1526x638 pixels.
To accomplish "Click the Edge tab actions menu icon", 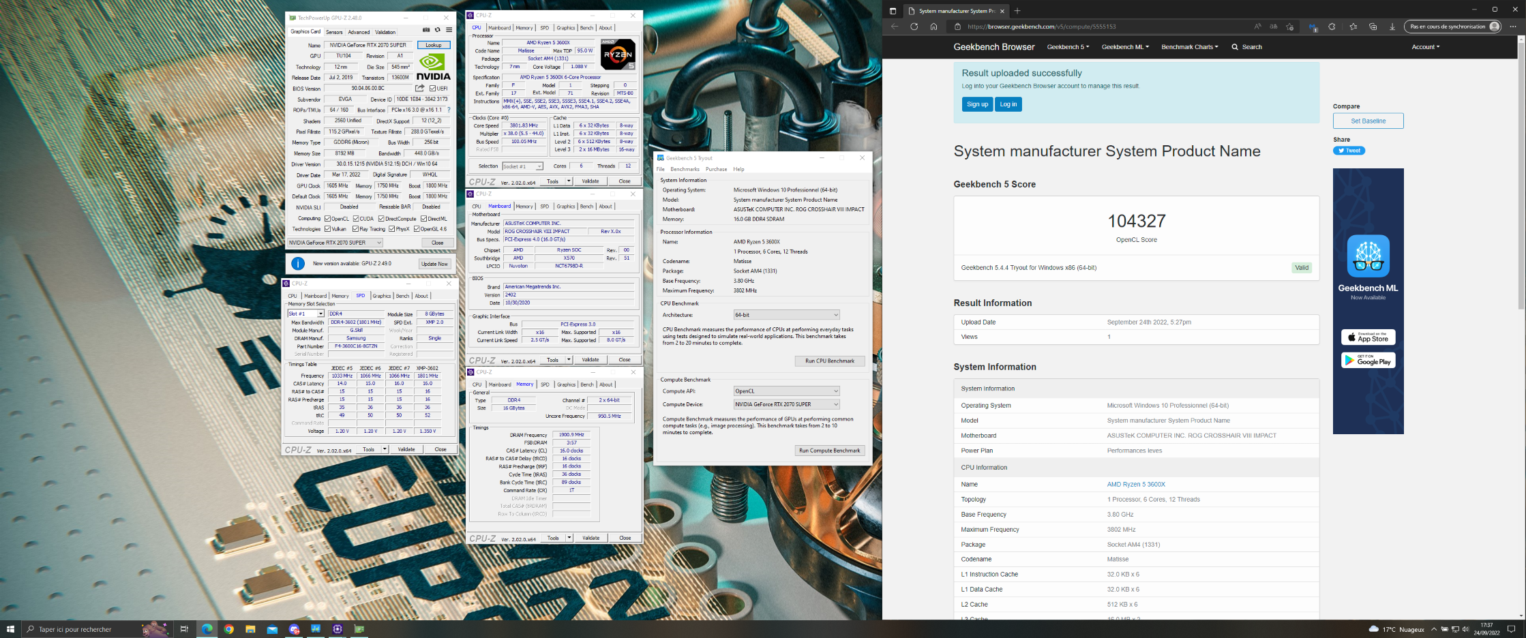I will [x=893, y=11].
